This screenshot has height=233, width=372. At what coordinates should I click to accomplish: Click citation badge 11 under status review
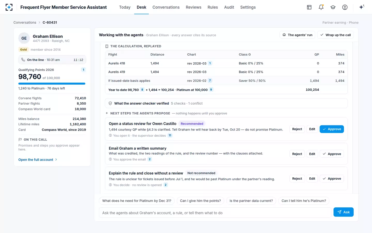(170, 135)
